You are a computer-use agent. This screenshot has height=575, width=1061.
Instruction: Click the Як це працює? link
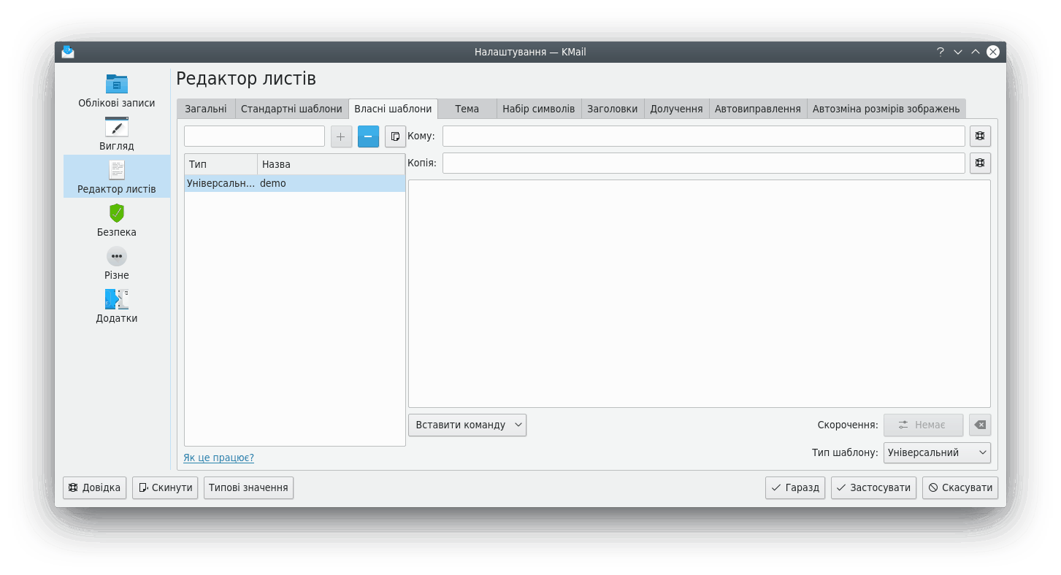pos(218,458)
